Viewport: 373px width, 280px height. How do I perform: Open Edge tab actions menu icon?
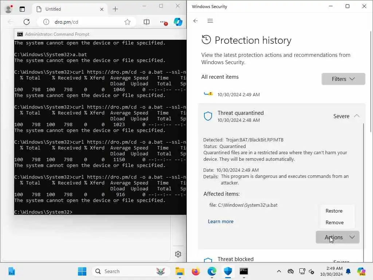tap(22, 9)
